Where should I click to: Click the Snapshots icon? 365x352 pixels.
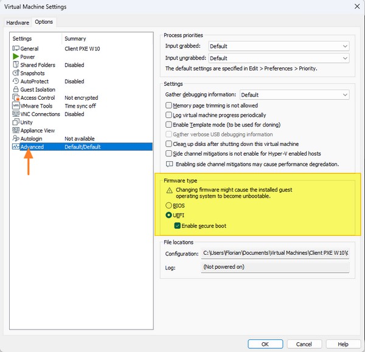(16, 73)
